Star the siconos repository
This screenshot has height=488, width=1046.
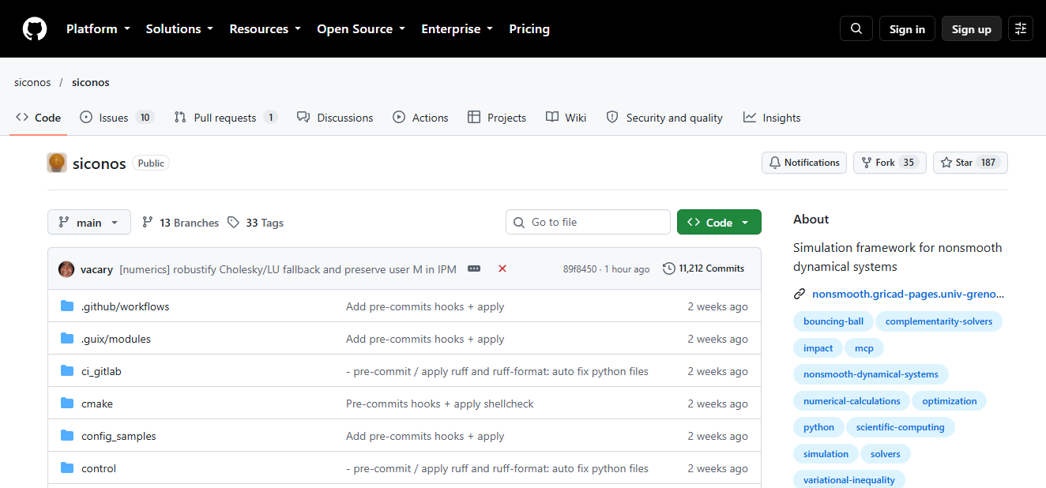pos(970,163)
